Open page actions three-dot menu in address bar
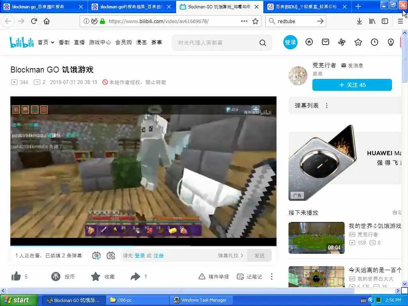The height and width of the screenshot is (306, 408). click(244, 21)
